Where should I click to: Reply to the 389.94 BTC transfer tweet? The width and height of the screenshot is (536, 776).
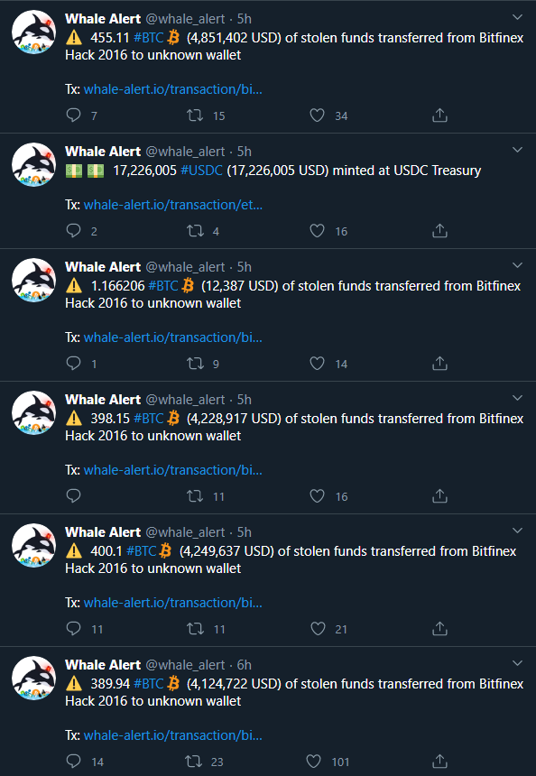click(73, 762)
